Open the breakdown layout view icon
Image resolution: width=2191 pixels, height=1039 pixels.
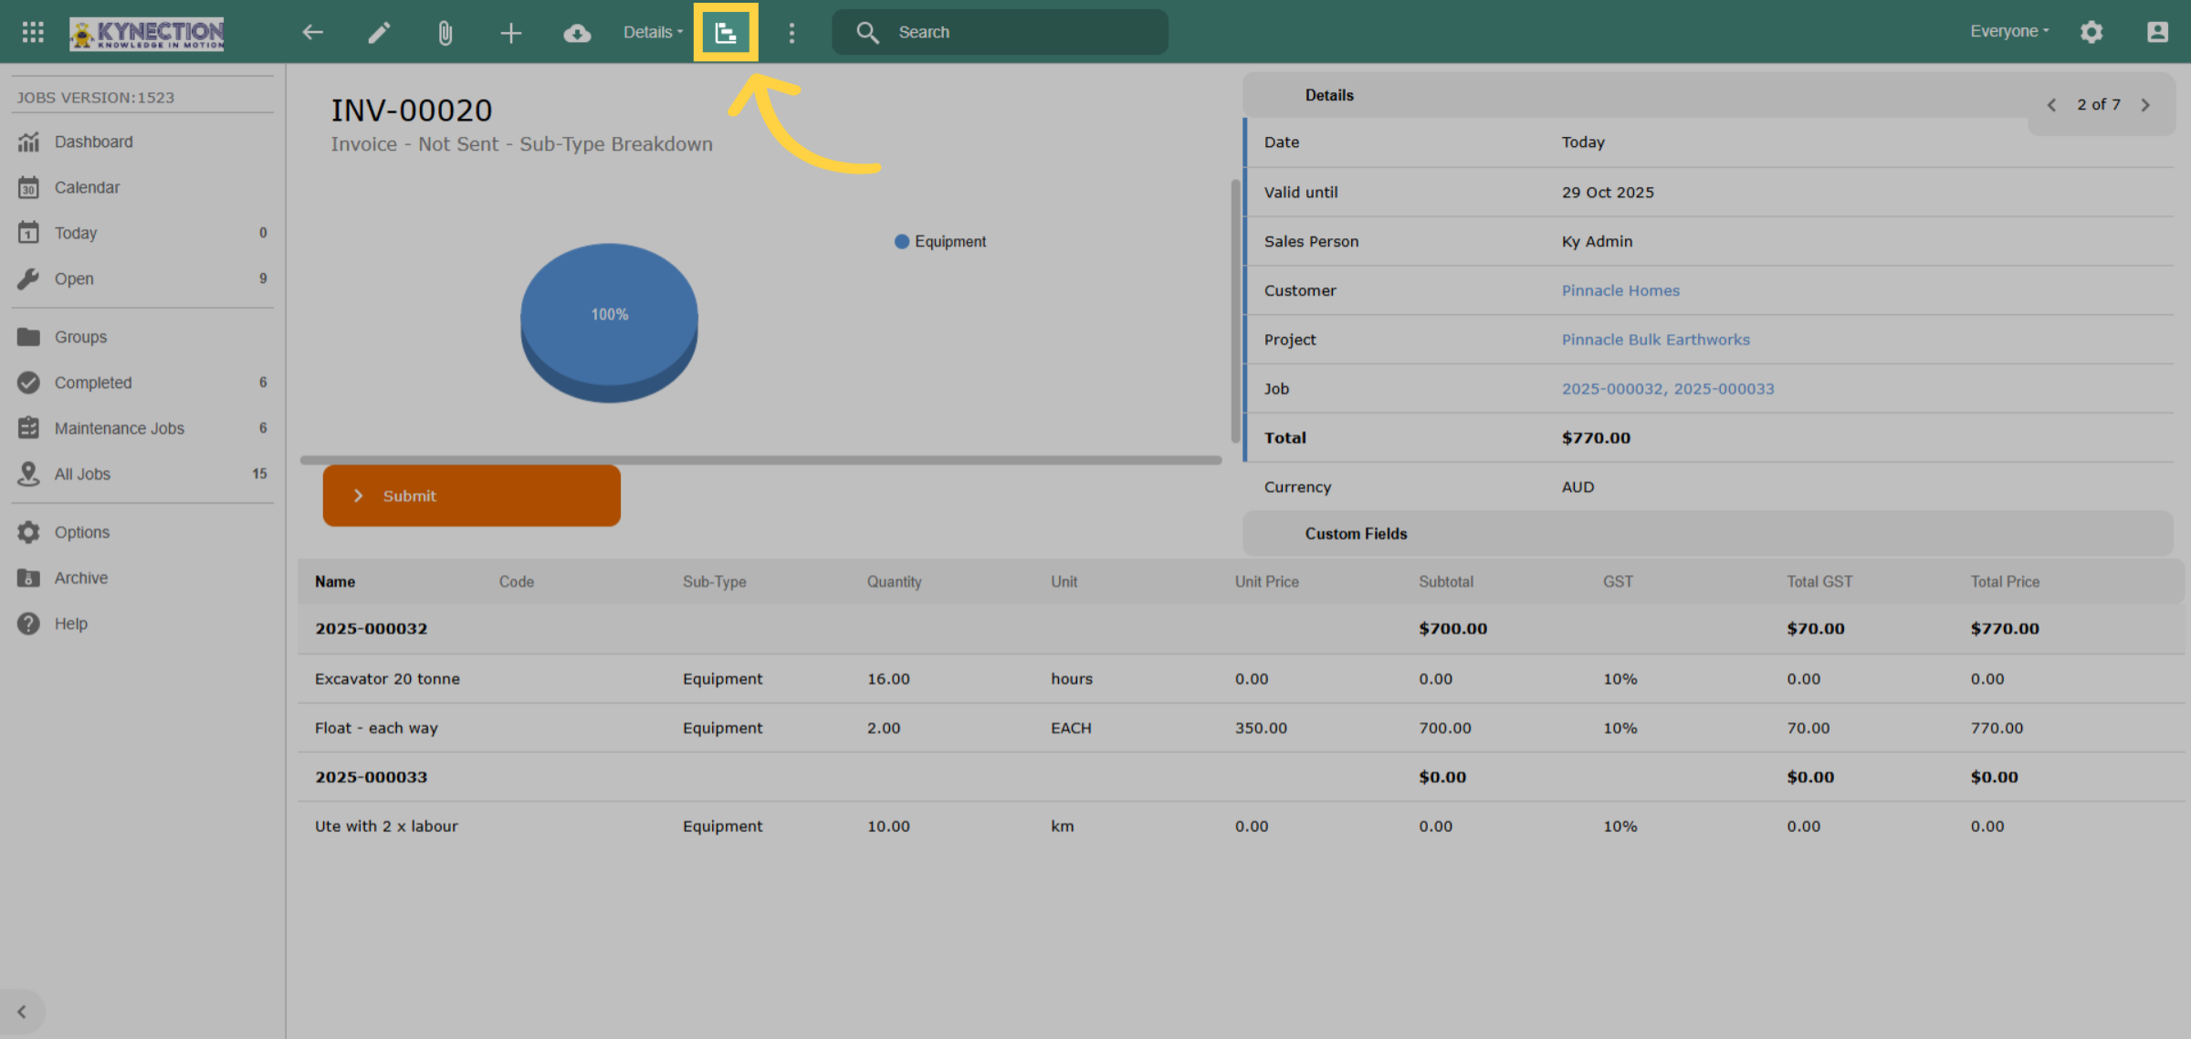(x=726, y=33)
